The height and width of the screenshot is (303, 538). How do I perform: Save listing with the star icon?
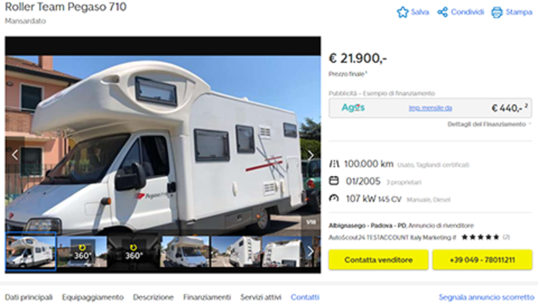pyautogui.click(x=403, y=12)
